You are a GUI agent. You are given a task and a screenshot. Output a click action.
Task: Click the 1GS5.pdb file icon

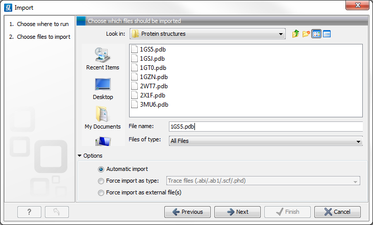134,49
